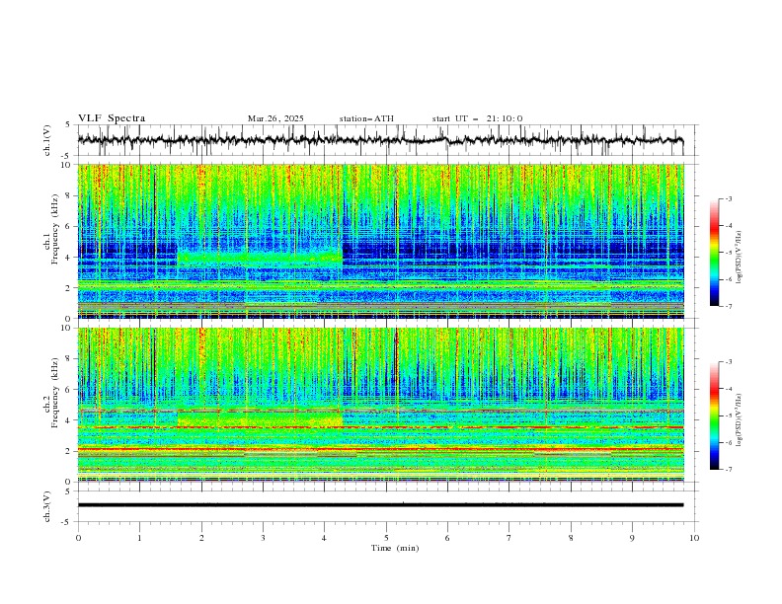This screenshot has height=604, width=782.
Task: Click the "4" tick on the time axis
Action: (325, 538)
